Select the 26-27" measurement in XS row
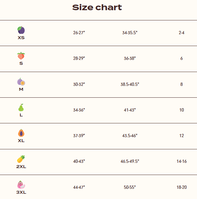This screenshot has width=197, height=199. pos(79,33)
